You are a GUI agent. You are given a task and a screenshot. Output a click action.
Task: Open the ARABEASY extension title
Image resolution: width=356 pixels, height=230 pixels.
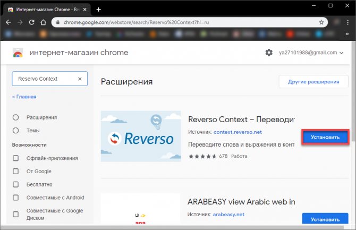point(241,202)
